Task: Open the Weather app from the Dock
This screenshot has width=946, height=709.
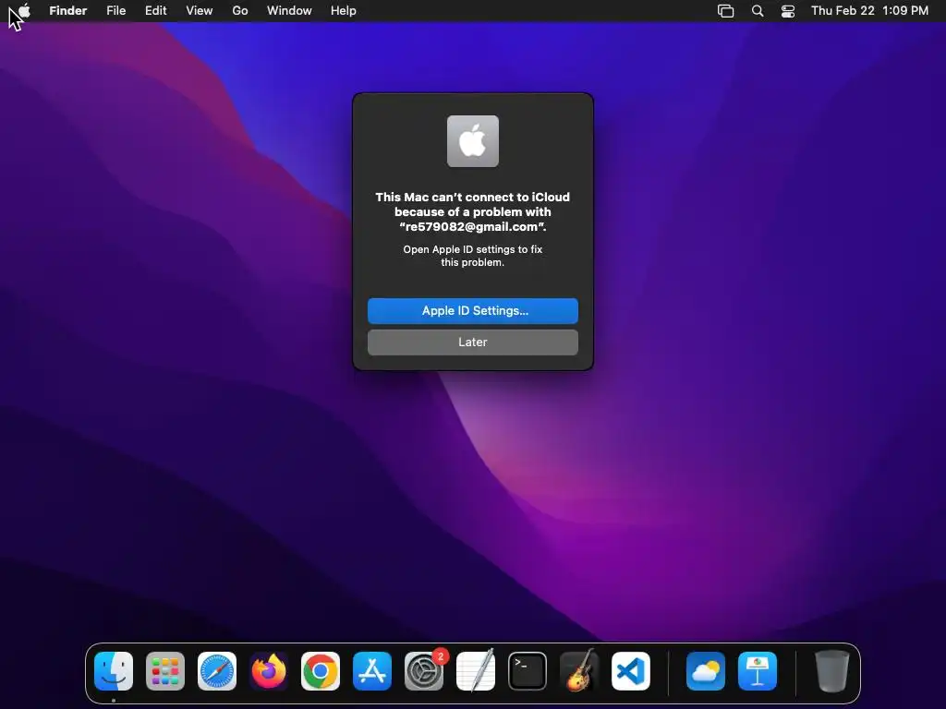Action: click(706, 671)
